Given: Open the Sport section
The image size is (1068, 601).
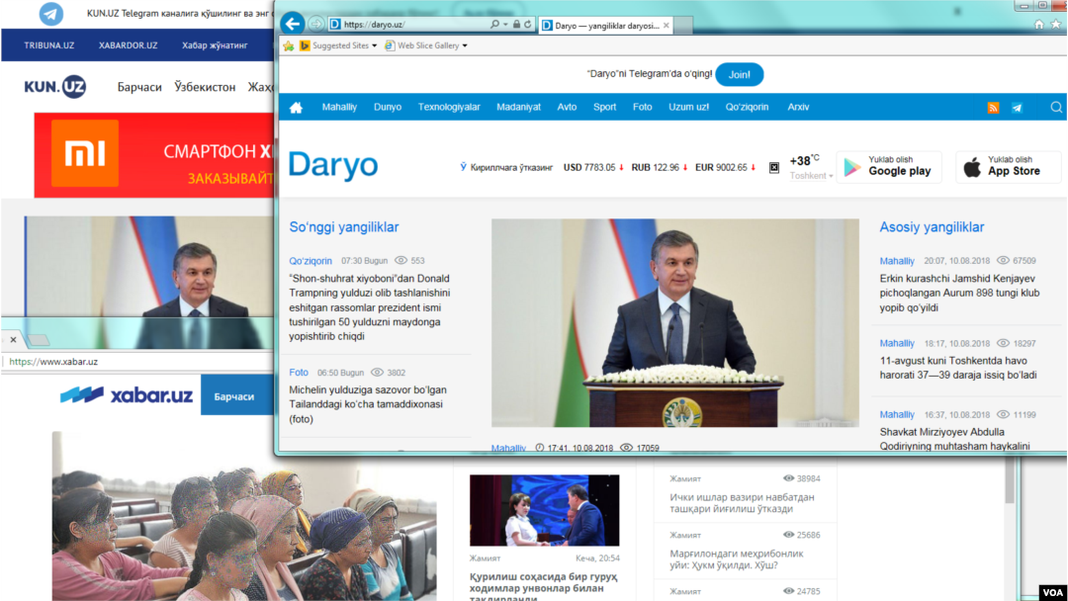Looking at the screenshot, I should [x=604, y=107].
